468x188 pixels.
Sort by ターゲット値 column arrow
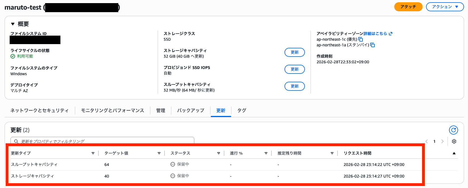(159, 153)
